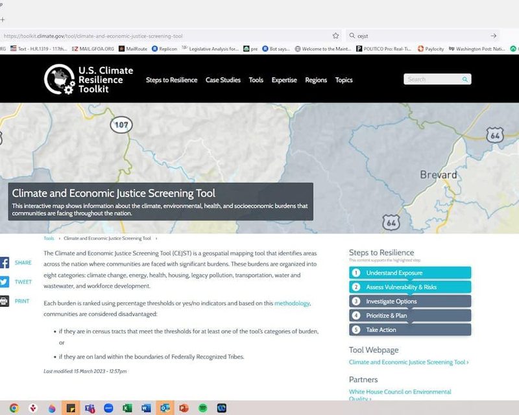Open Word from the taskbar
The image size is (519, 415).
click(147, 408)
